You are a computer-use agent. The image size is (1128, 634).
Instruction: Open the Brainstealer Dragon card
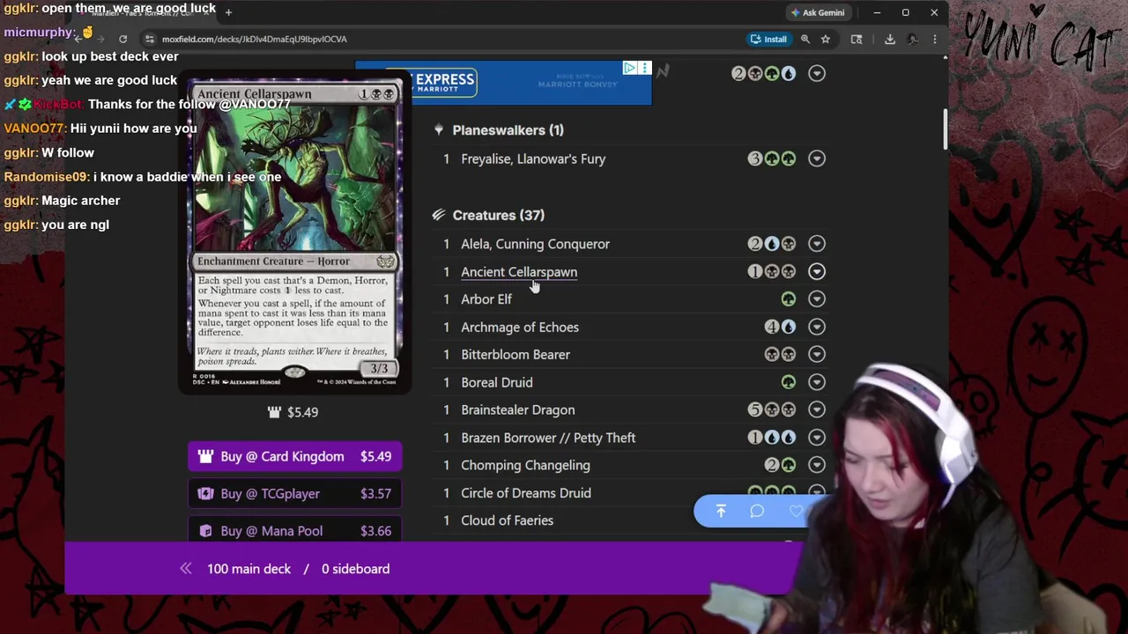tap(518, 409)
